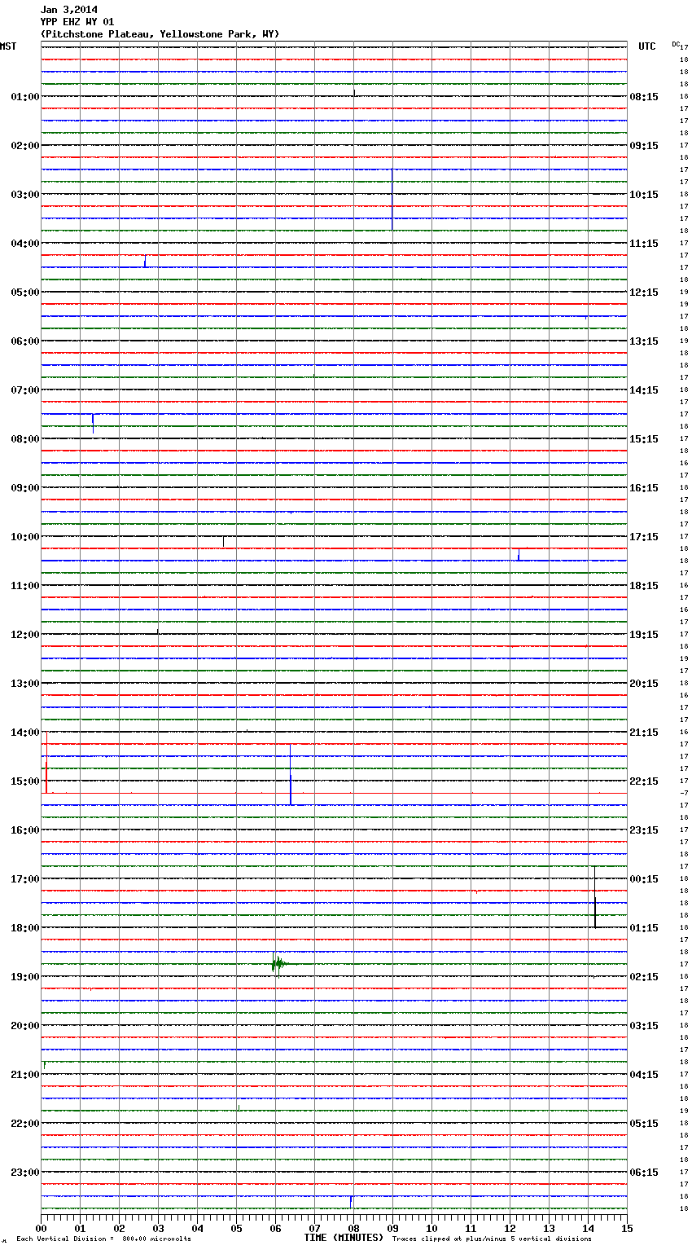Click the tall black spike near 03:00 MST
692x1250 pixels.
(x=392, y=199)
